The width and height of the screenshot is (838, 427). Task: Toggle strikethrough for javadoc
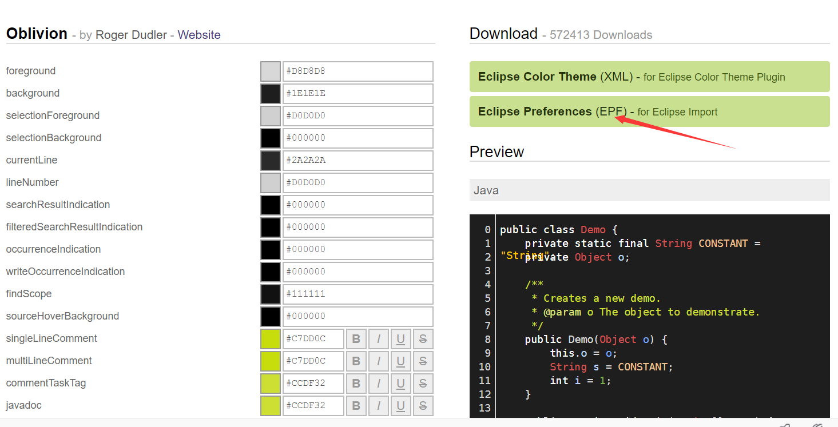(423, 406)
